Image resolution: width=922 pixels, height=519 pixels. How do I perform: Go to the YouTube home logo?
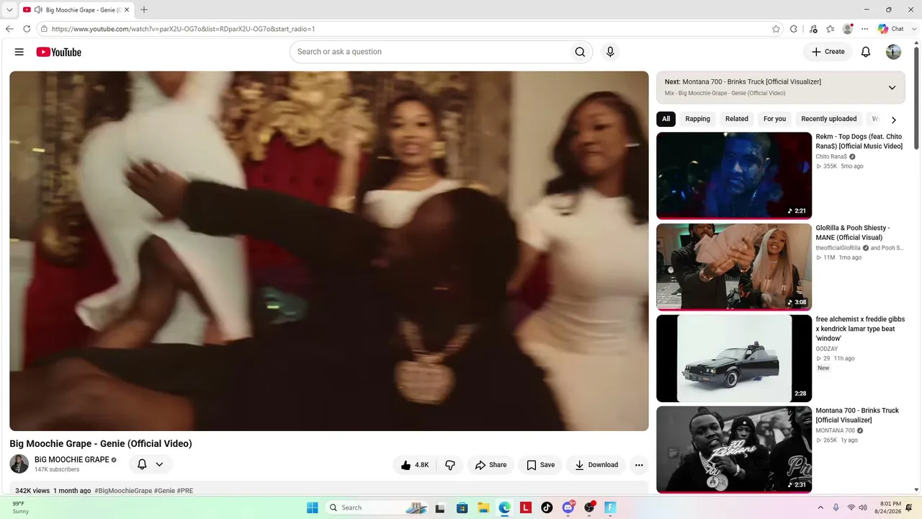coord(58,52)
